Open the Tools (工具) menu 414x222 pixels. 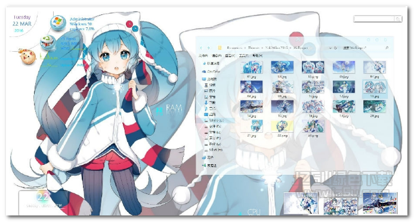243,55
